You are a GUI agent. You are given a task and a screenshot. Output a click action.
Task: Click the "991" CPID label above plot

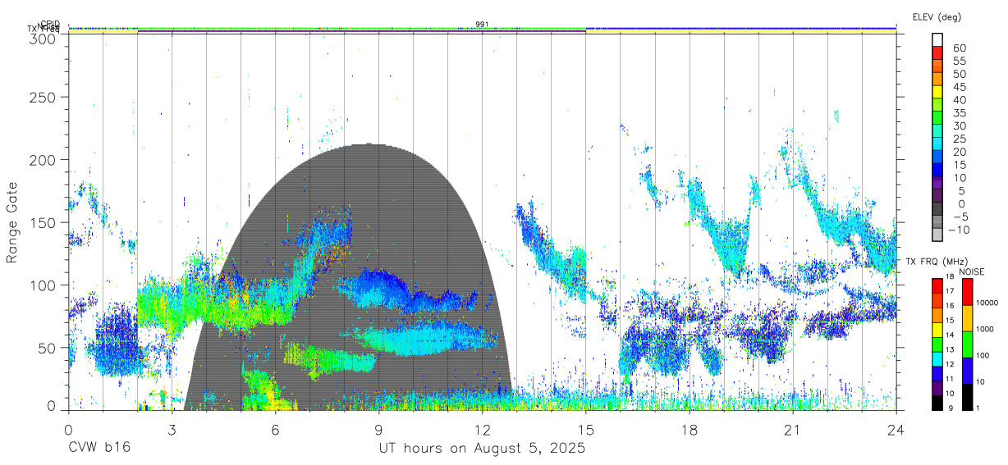point(482,25)
